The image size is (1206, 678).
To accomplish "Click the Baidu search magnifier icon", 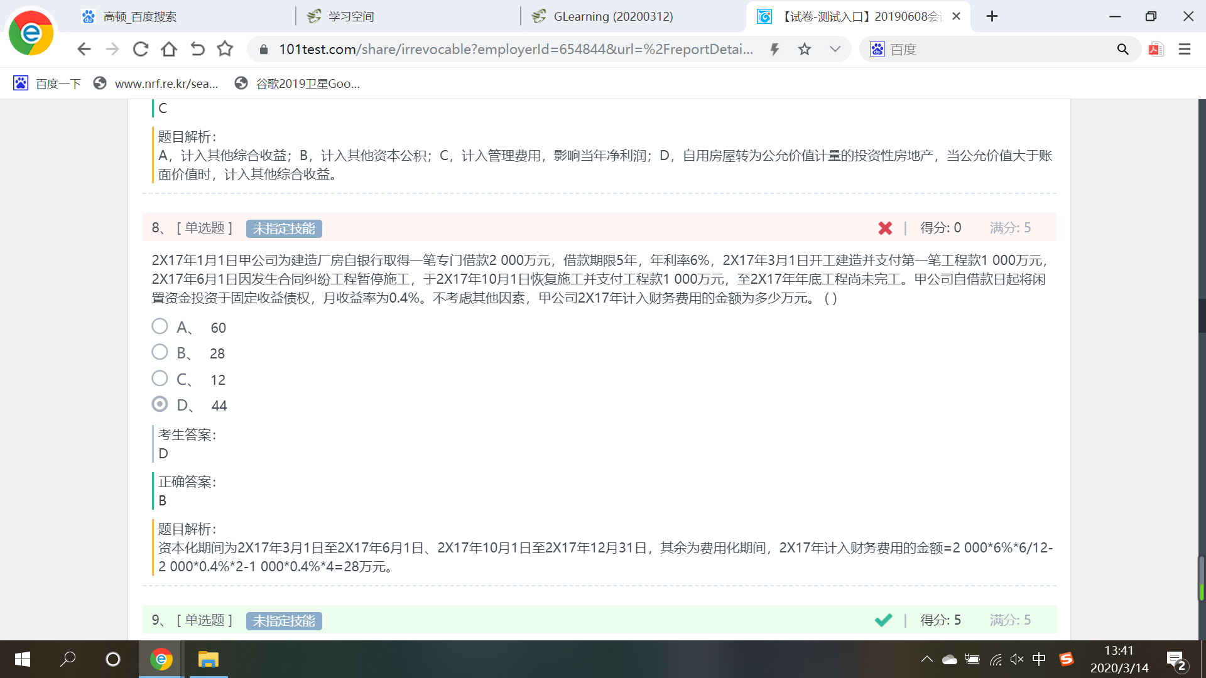I will (x=1122, y=49).
